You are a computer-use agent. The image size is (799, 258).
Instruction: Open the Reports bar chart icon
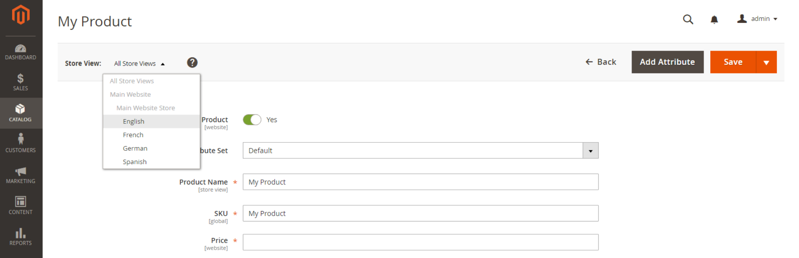pyautogui.click(x=20, y=233)
